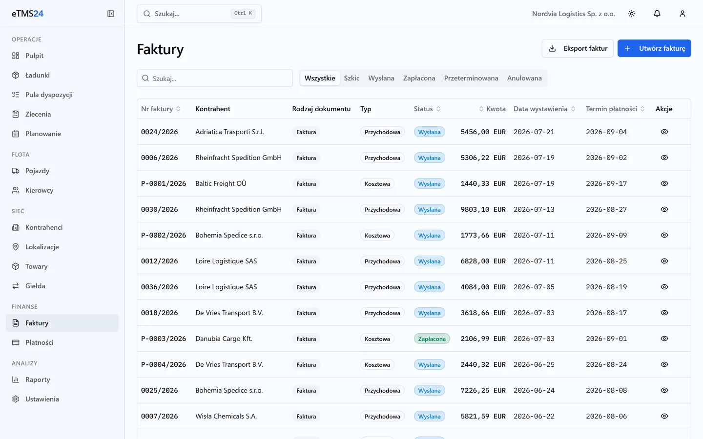View invoice P-0002/2026 eye icon
This screenshot has width=703, height=439.
point(664,235)
